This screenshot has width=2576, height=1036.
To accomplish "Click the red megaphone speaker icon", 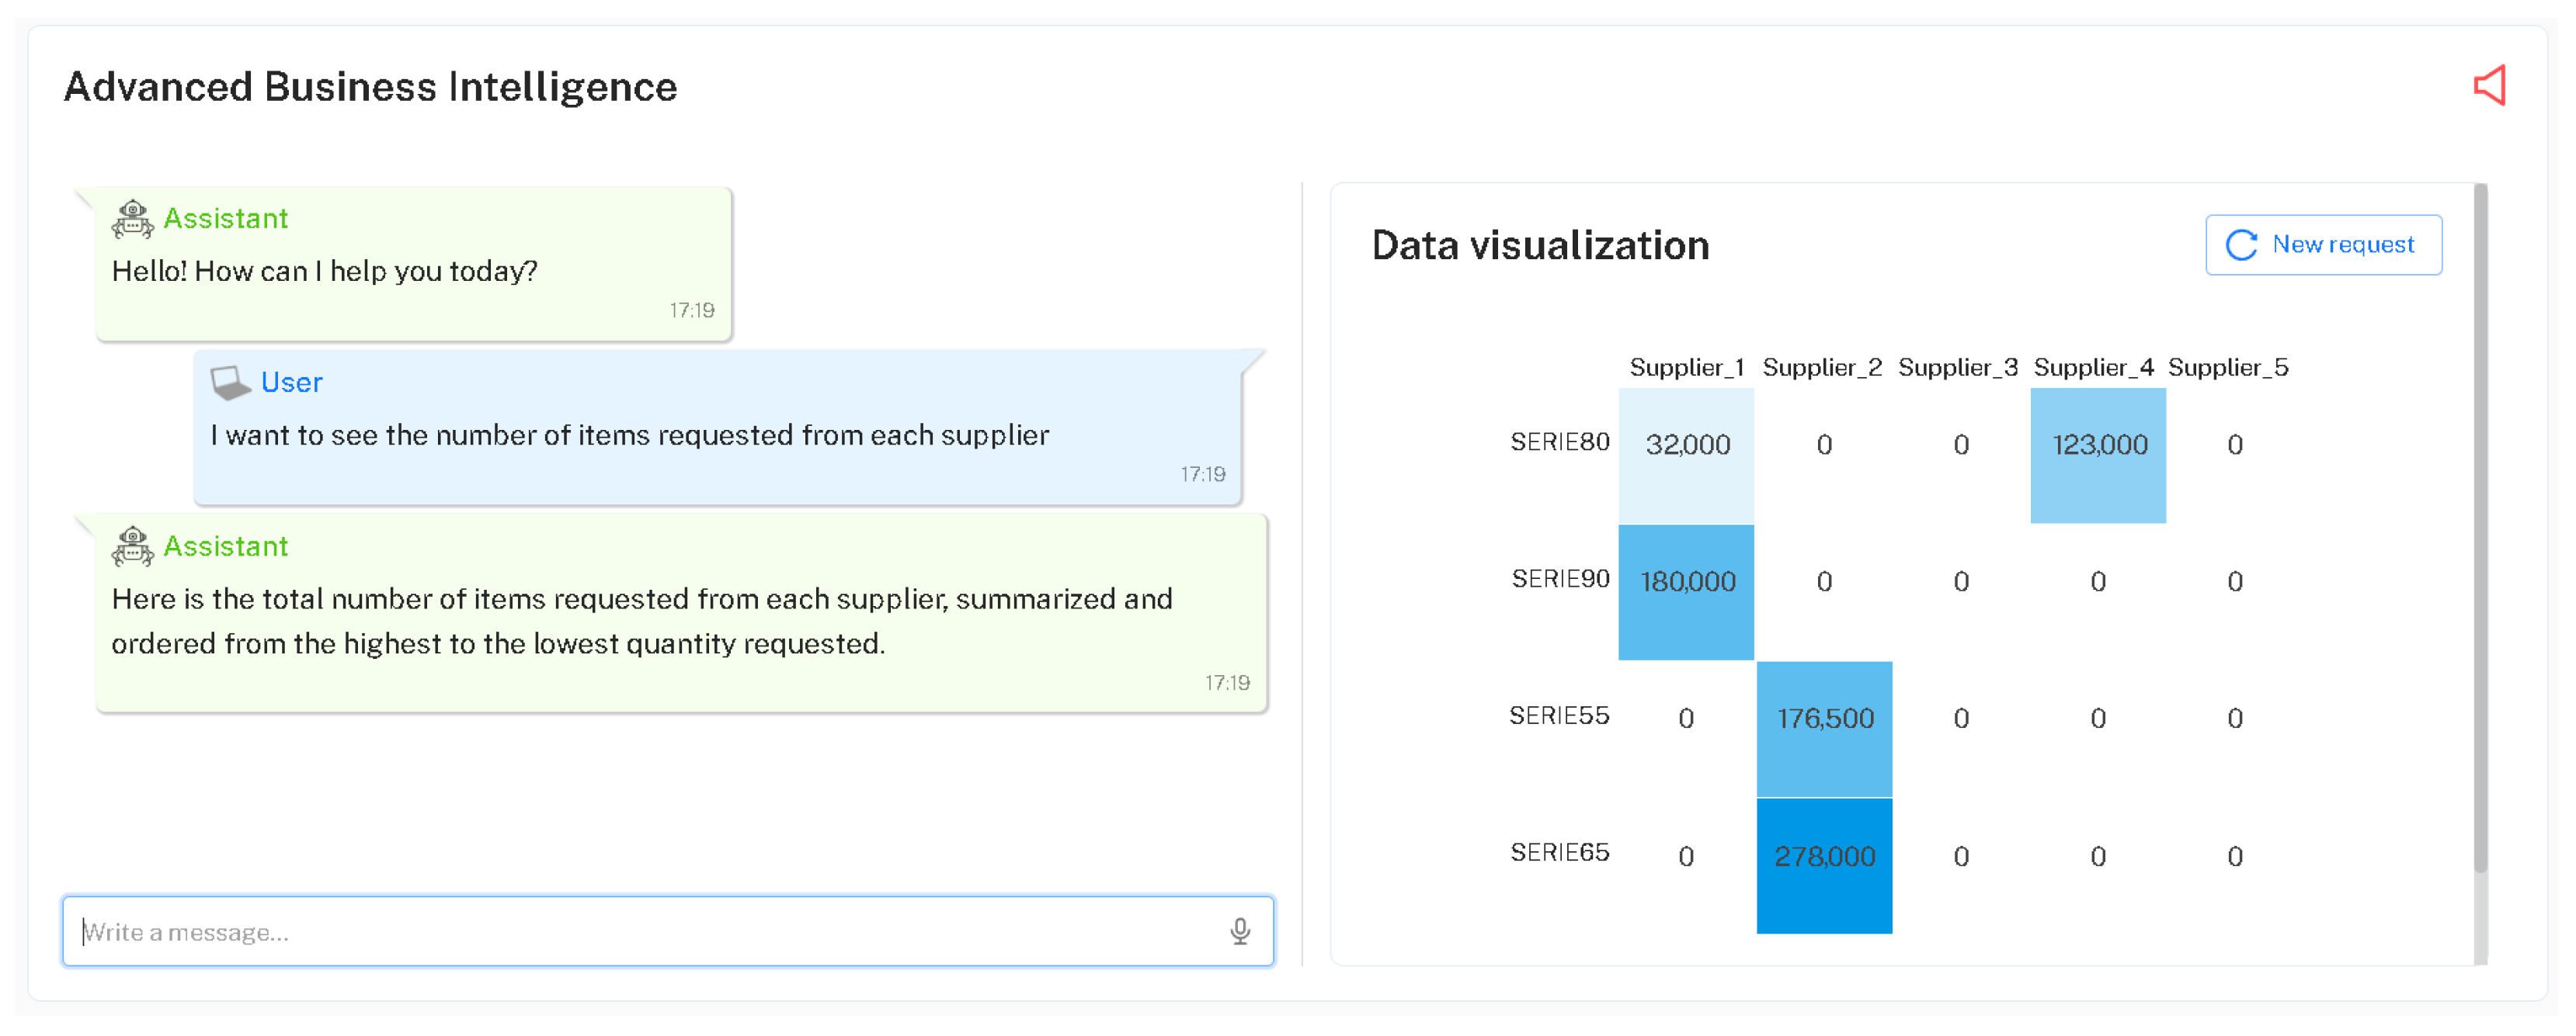I will pyautogui.click(x=2489, y=86).
